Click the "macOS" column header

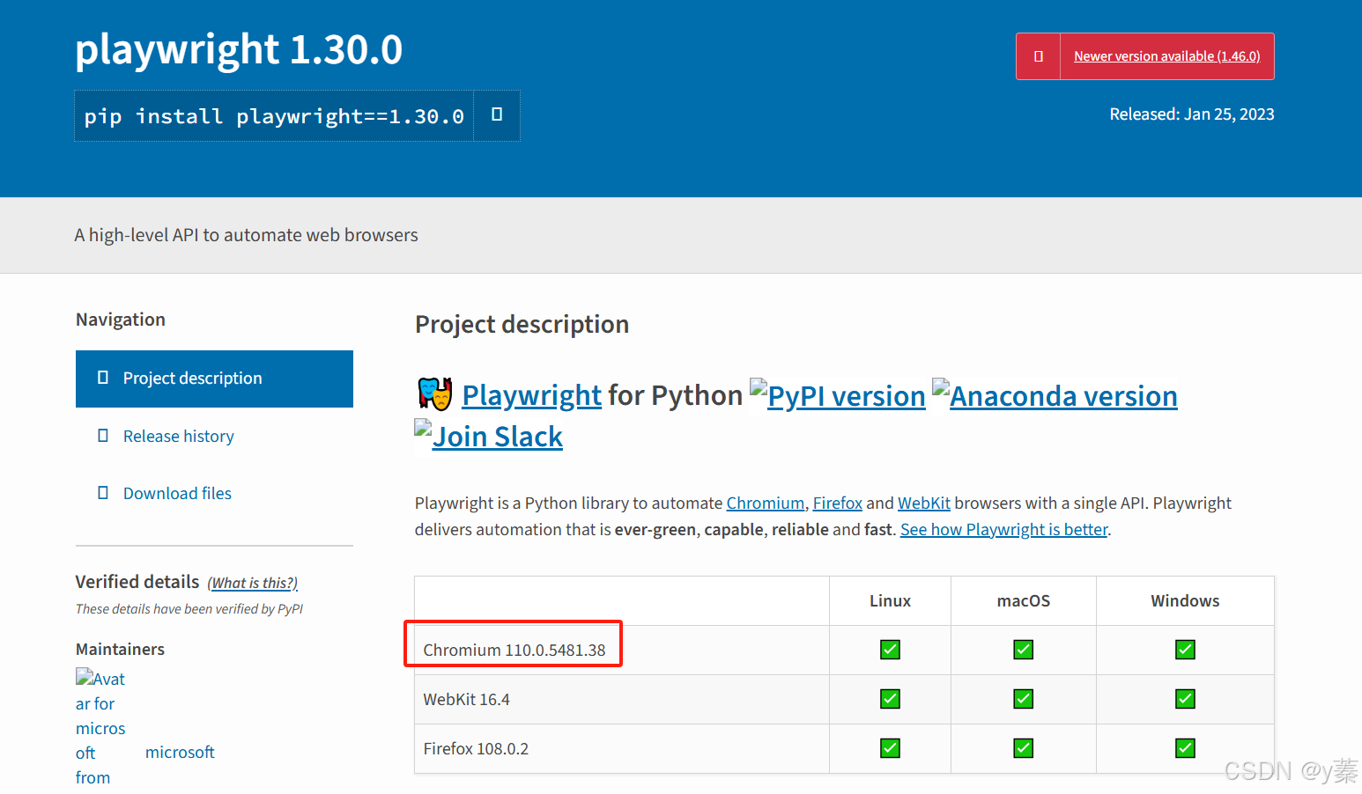click(1024, 600)
